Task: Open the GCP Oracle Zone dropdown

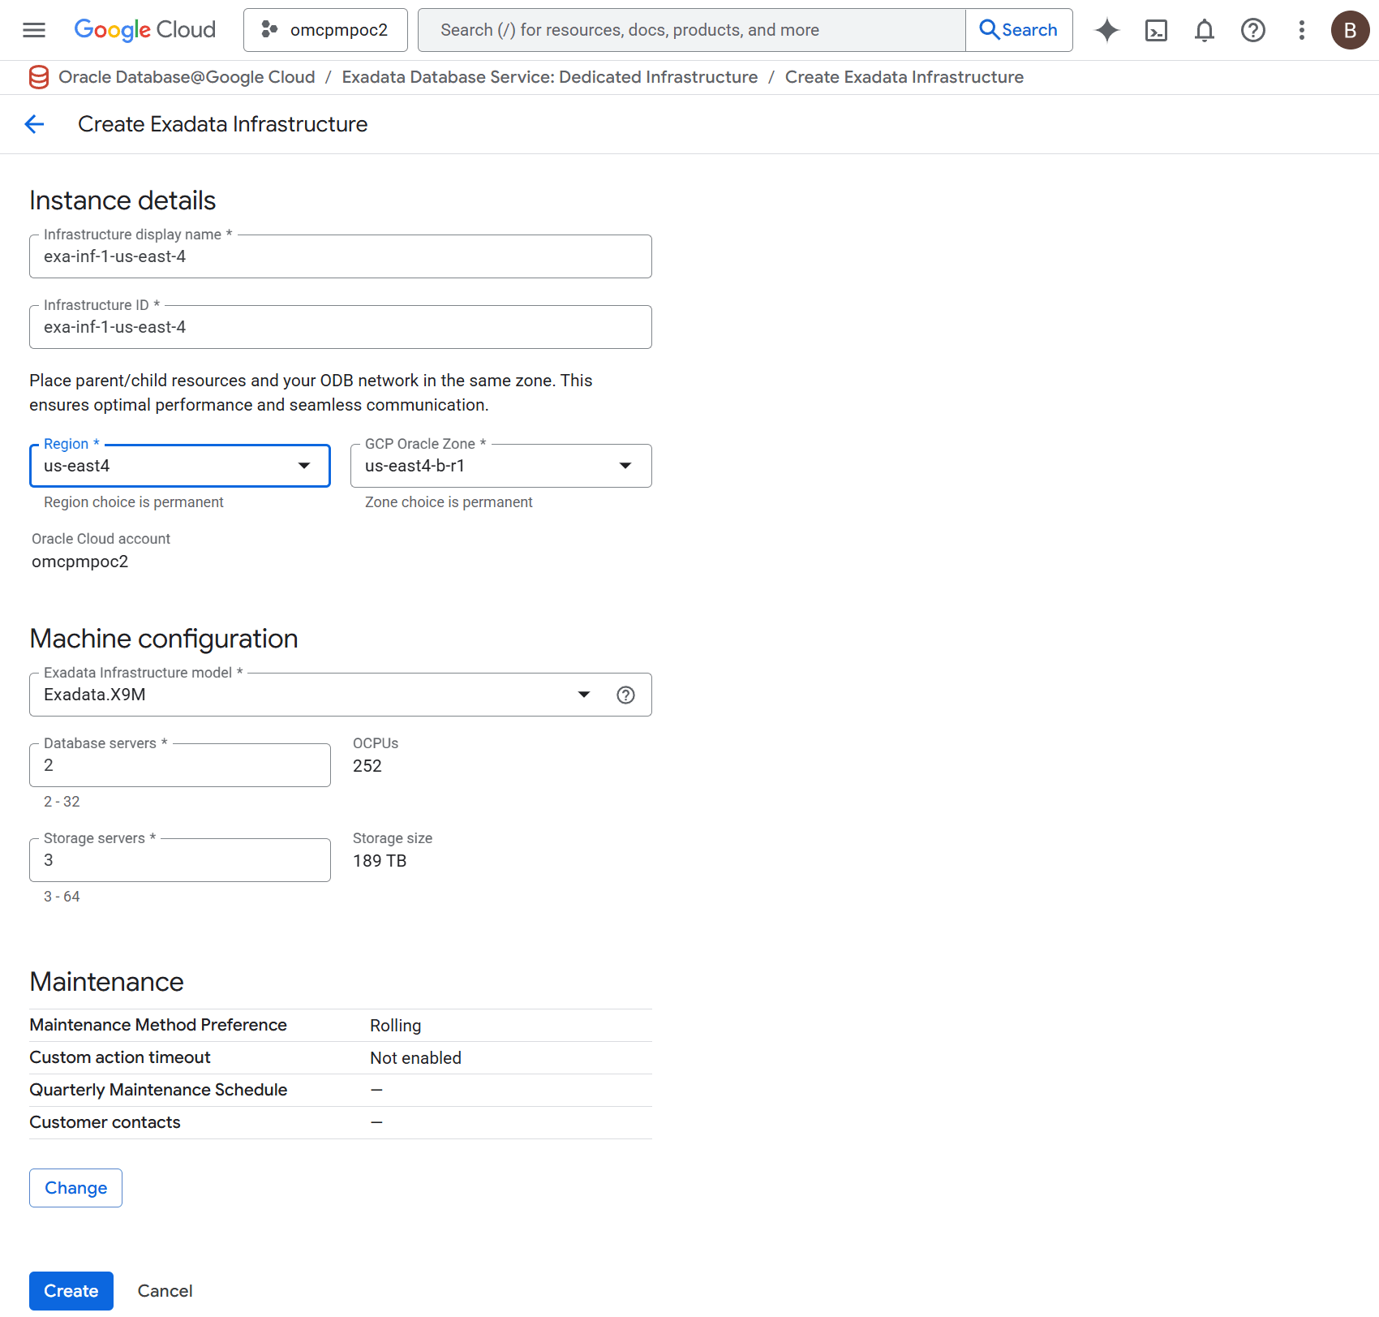Action: (625, 466)
